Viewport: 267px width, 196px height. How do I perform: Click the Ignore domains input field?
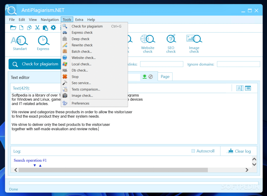pos(238,64)
